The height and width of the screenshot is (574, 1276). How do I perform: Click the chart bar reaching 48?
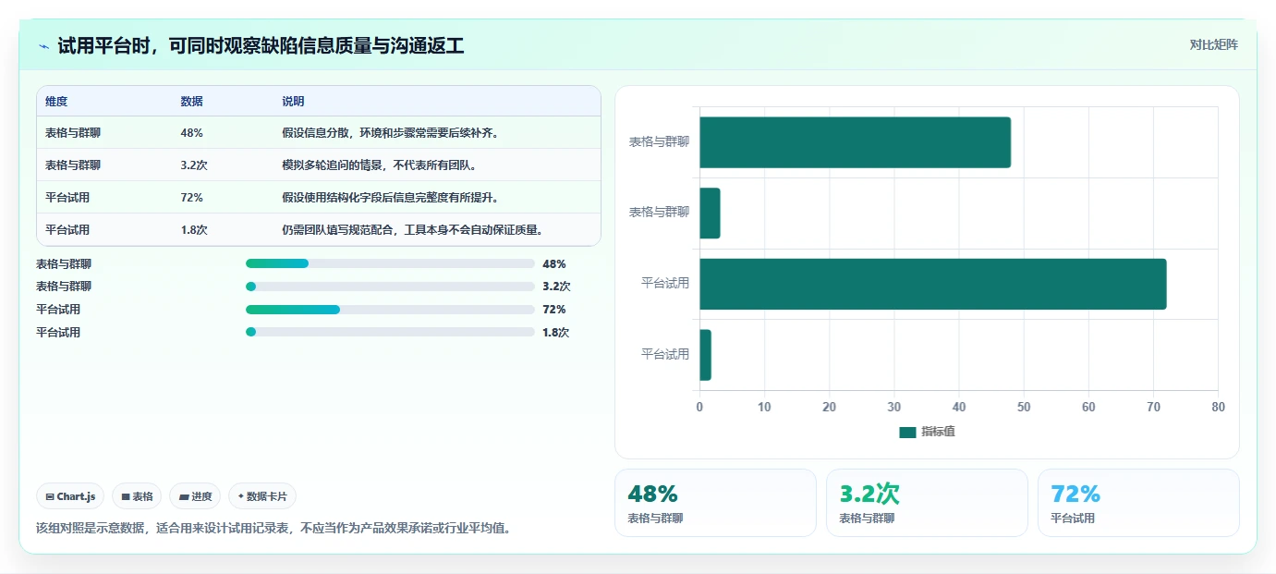tap(855, 142)
